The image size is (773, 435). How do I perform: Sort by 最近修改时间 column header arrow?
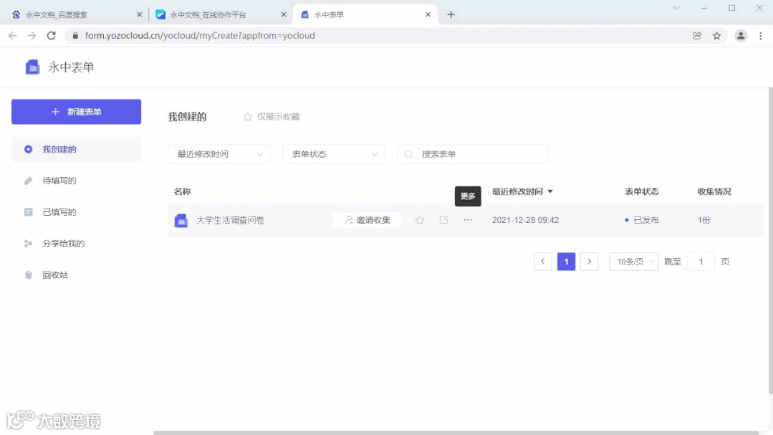pos(550,191)
